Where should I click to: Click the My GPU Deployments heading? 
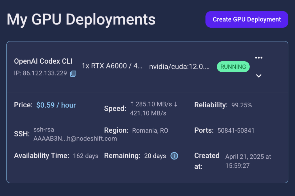(81, 20)
